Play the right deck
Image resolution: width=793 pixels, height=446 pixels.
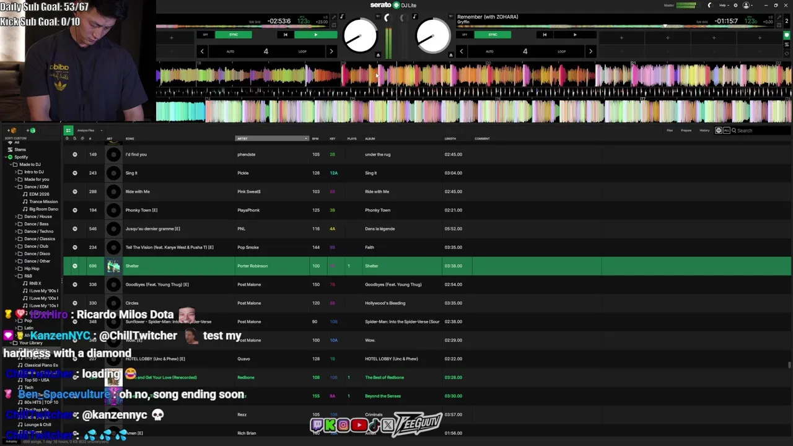(x=575, y=35)
